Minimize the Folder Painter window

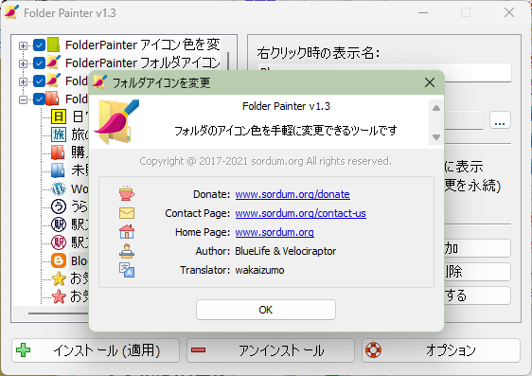(x=423, y=12)
